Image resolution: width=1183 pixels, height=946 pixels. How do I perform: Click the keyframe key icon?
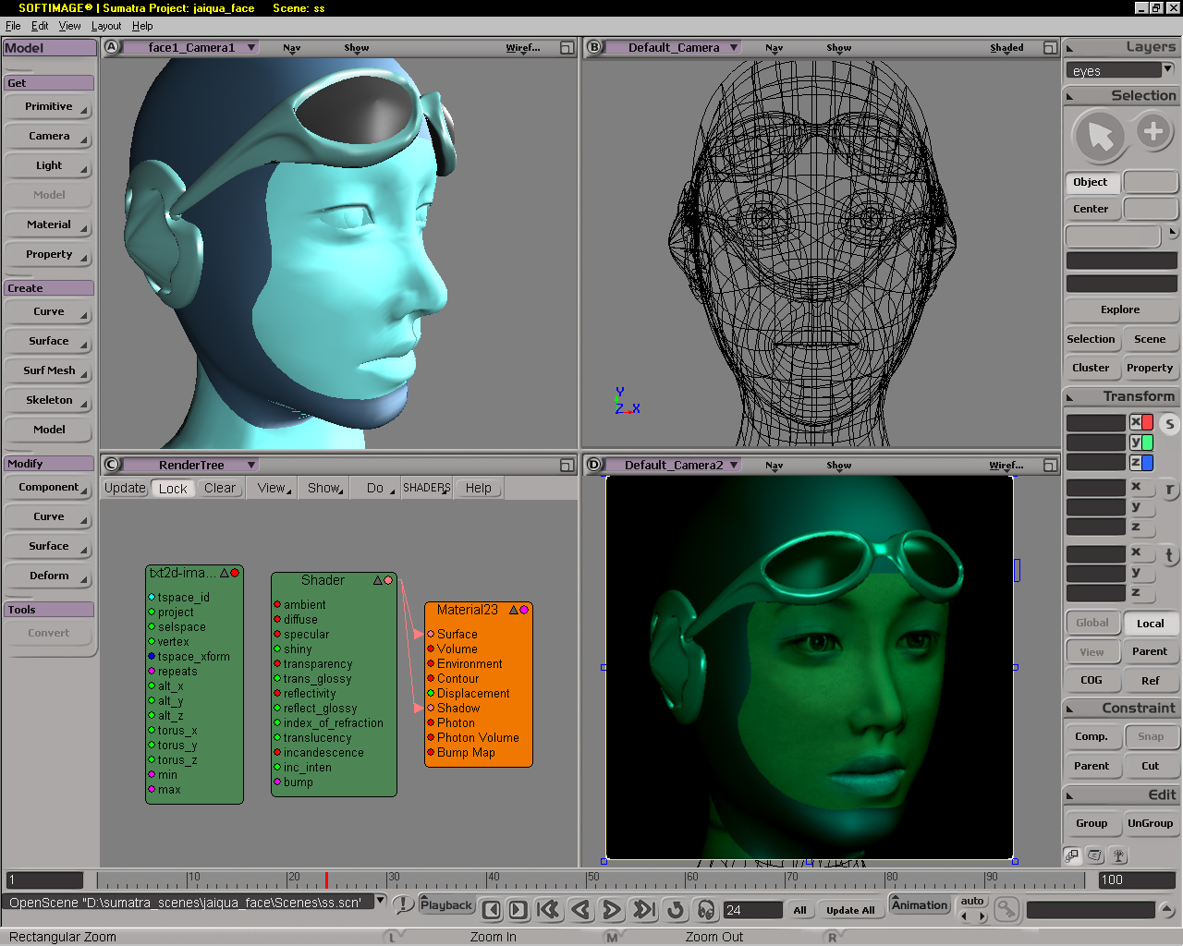click(x=1006, y=910)
